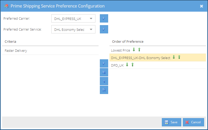Screen dimensions: 208x130
Task: Select the Lowest Price preference row
Action: tap(158, 50)
